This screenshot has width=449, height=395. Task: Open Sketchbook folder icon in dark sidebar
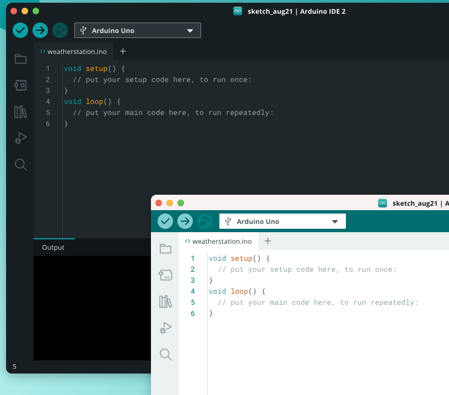coord(20,59)
